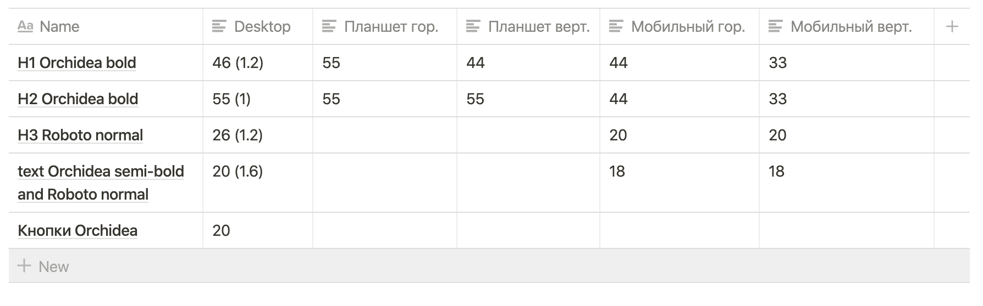Click the Мобильный верт. column text icon
The height and width of the screenshot is (306, 983).
[x=775, y=26]
